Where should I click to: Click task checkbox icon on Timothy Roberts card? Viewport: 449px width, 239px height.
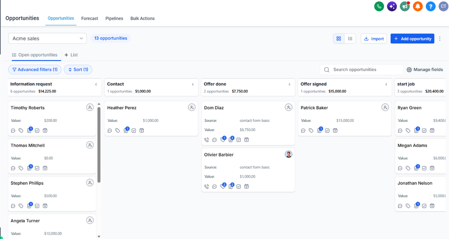click(x=37, y=131)
